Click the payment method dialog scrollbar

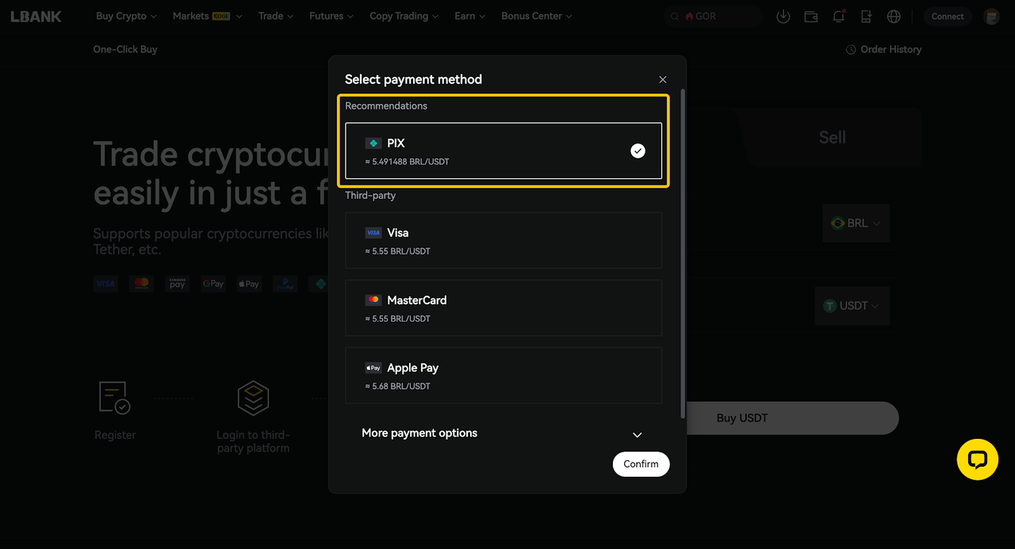pyautogui.click(x=682, y=255)
